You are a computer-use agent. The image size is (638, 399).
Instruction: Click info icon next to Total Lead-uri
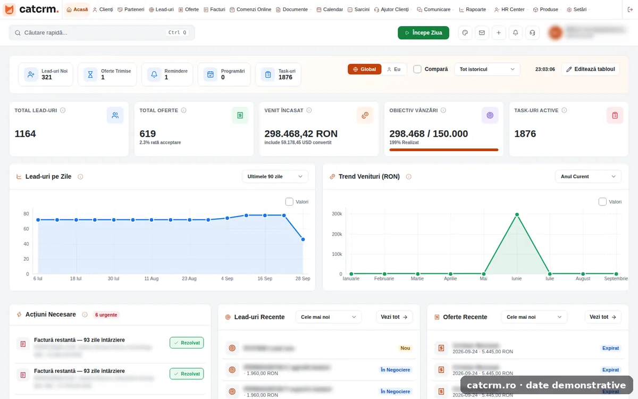click(x=63, y=111)
